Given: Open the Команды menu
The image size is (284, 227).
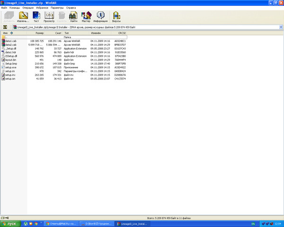Looking at the screenshot, I should pos(15,8).
